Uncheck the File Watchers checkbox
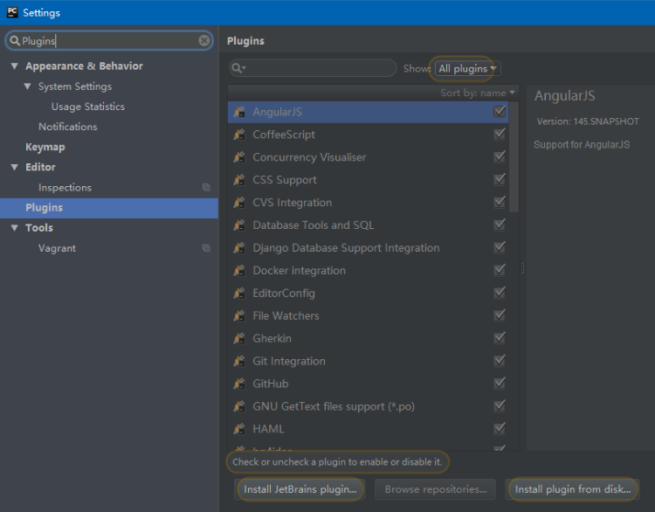This screenshot has height=512, width=655. tap(500, 315)
